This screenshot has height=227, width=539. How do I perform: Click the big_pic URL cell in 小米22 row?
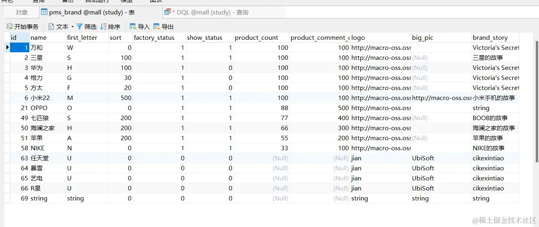point(441,98)
